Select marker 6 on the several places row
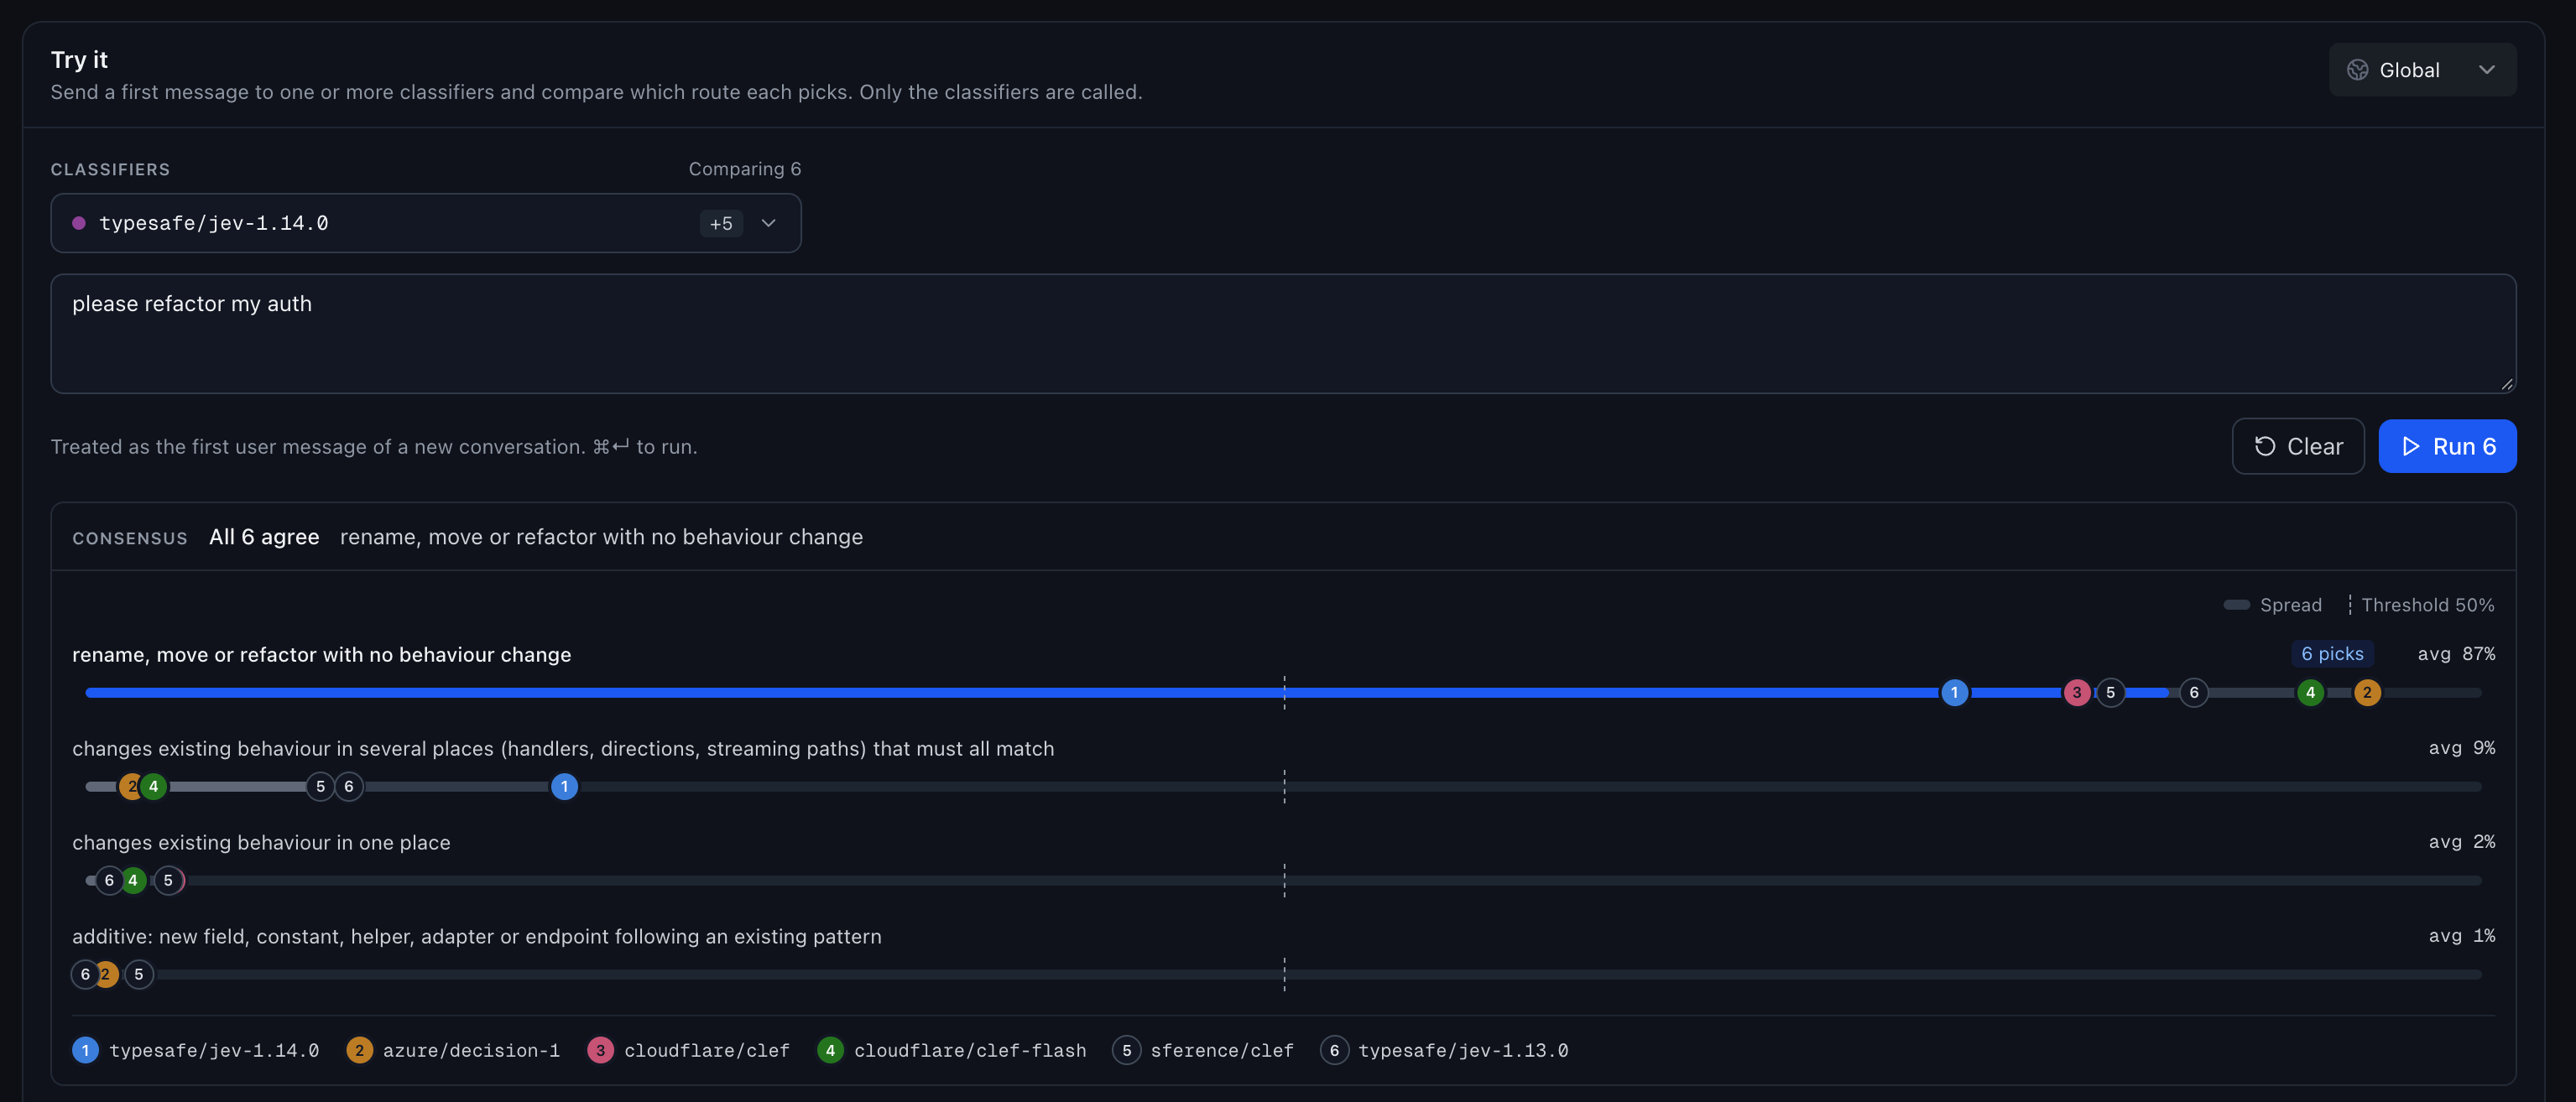This screenshot has width=2576, height=1102. tap(348, 787)
